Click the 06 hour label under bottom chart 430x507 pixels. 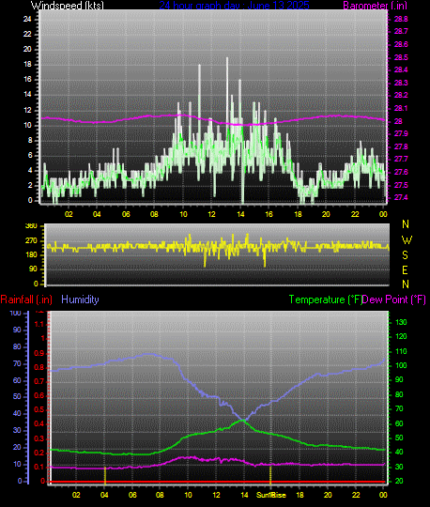click(132, 495)
